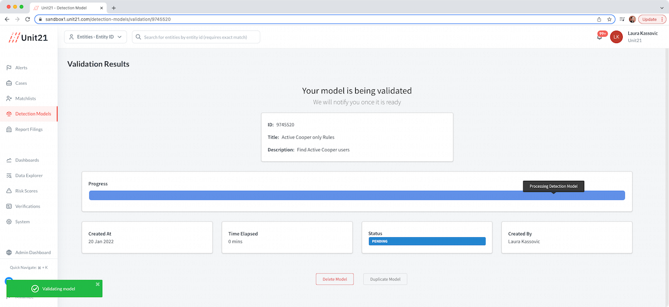
Task: Open System settings in sidebar
Action: coord(22,222)
